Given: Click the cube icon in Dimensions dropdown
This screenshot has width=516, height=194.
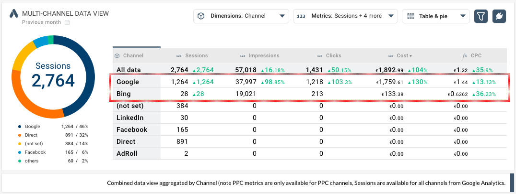Looking at the screenshot, I should (201, 16).
